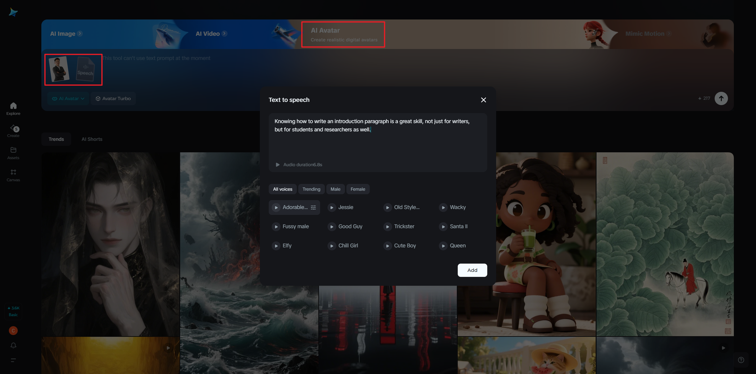The width and height of the screenshot is (756, 374).
Task: Click the notifications bell icon
Action: [x=13, y=345]
